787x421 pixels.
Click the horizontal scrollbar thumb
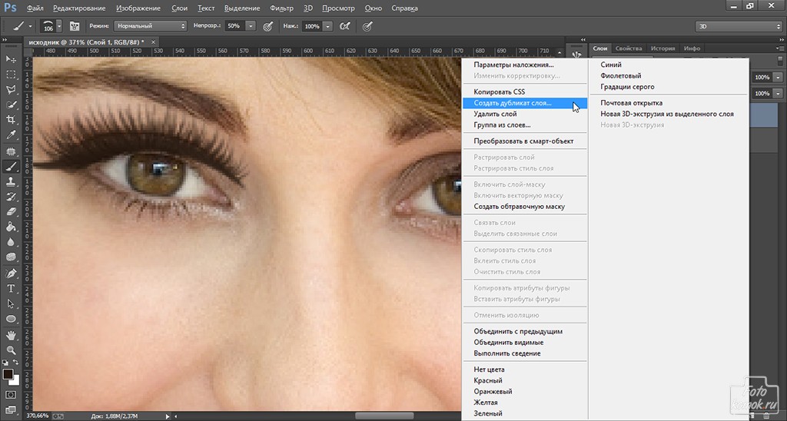click(x=384, y=416)
